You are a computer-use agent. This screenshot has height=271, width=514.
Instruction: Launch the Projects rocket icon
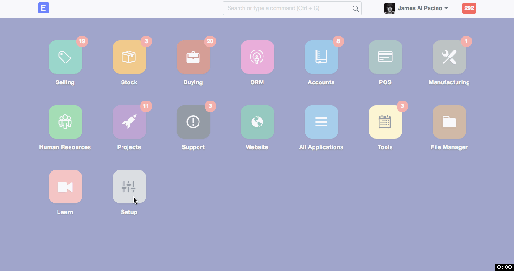coord(129,122)
